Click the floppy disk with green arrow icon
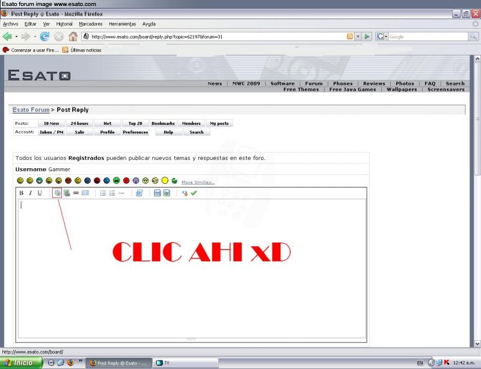Viewport: 481px width, 369px height. pos(167,193)
